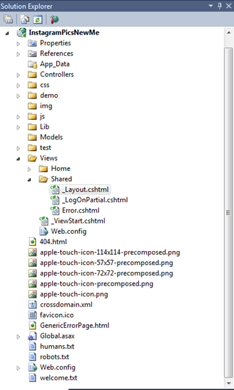Select the Models folder
234x390 pixels.
[51, 137]
